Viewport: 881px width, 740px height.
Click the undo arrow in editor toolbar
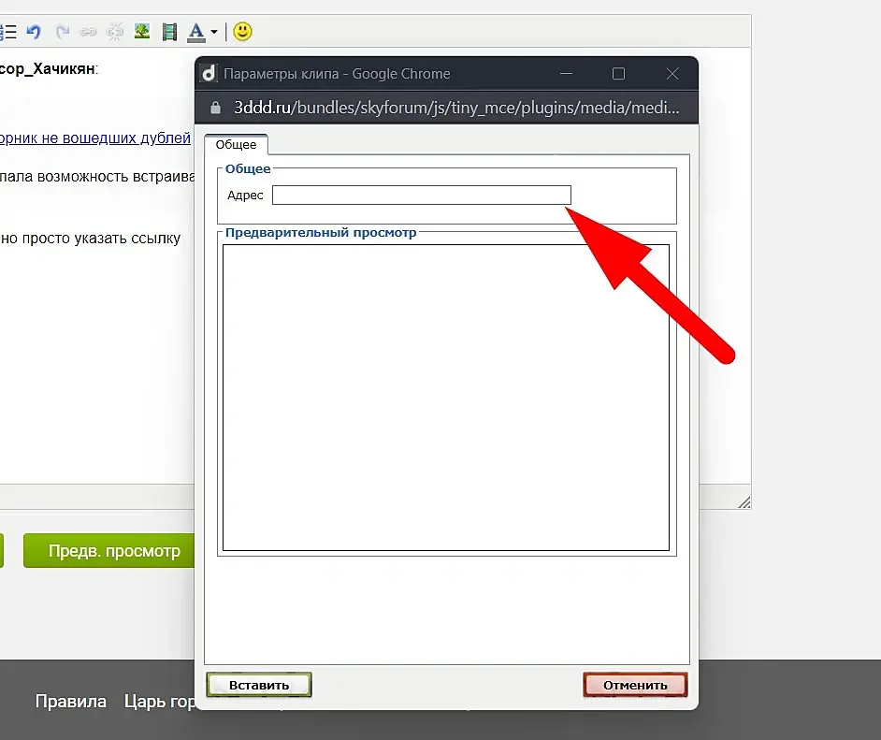coord(34,32)
